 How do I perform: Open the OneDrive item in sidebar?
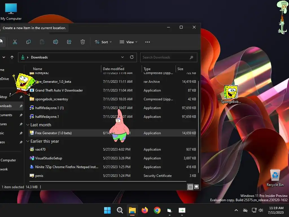coord(11,79)
